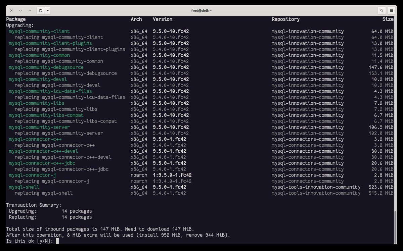Click 'replacing mysql-community-client-plugins' line
Viewport: 403px width, 251px height.
[x=70, y=49]
